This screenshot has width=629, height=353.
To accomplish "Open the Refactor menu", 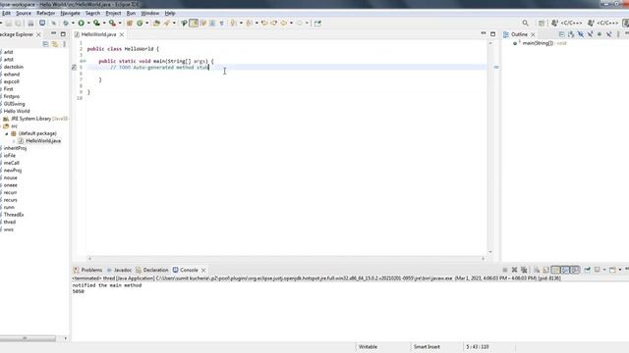I will 46,13.
